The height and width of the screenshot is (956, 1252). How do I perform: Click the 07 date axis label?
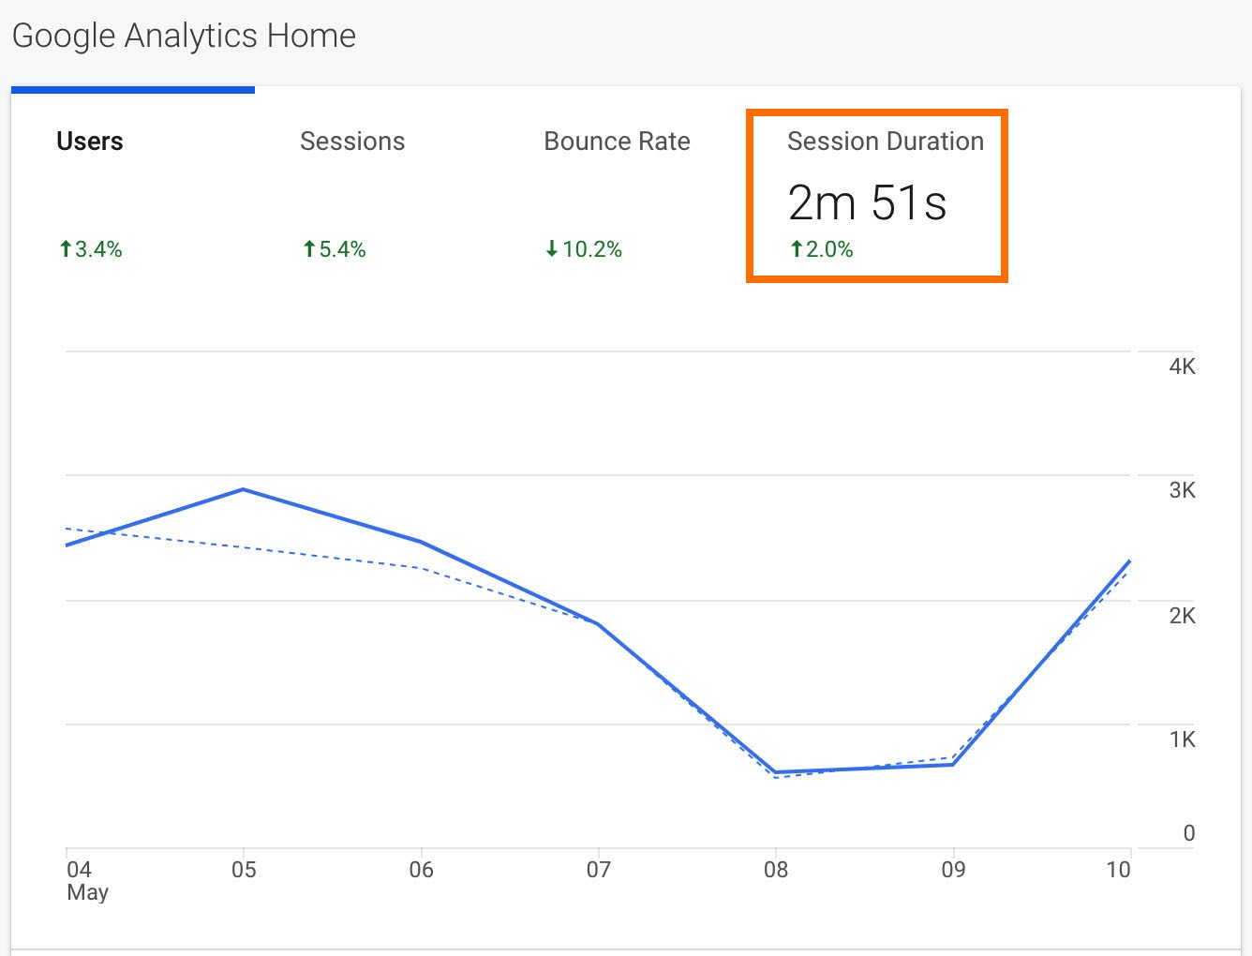(599, 870)
